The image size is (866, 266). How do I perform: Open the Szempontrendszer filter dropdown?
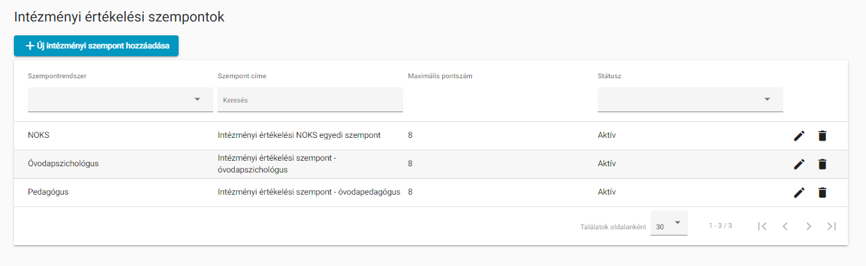point(120,99)
